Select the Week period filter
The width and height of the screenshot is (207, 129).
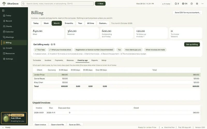pyautogui.click(x=46, y=23)
